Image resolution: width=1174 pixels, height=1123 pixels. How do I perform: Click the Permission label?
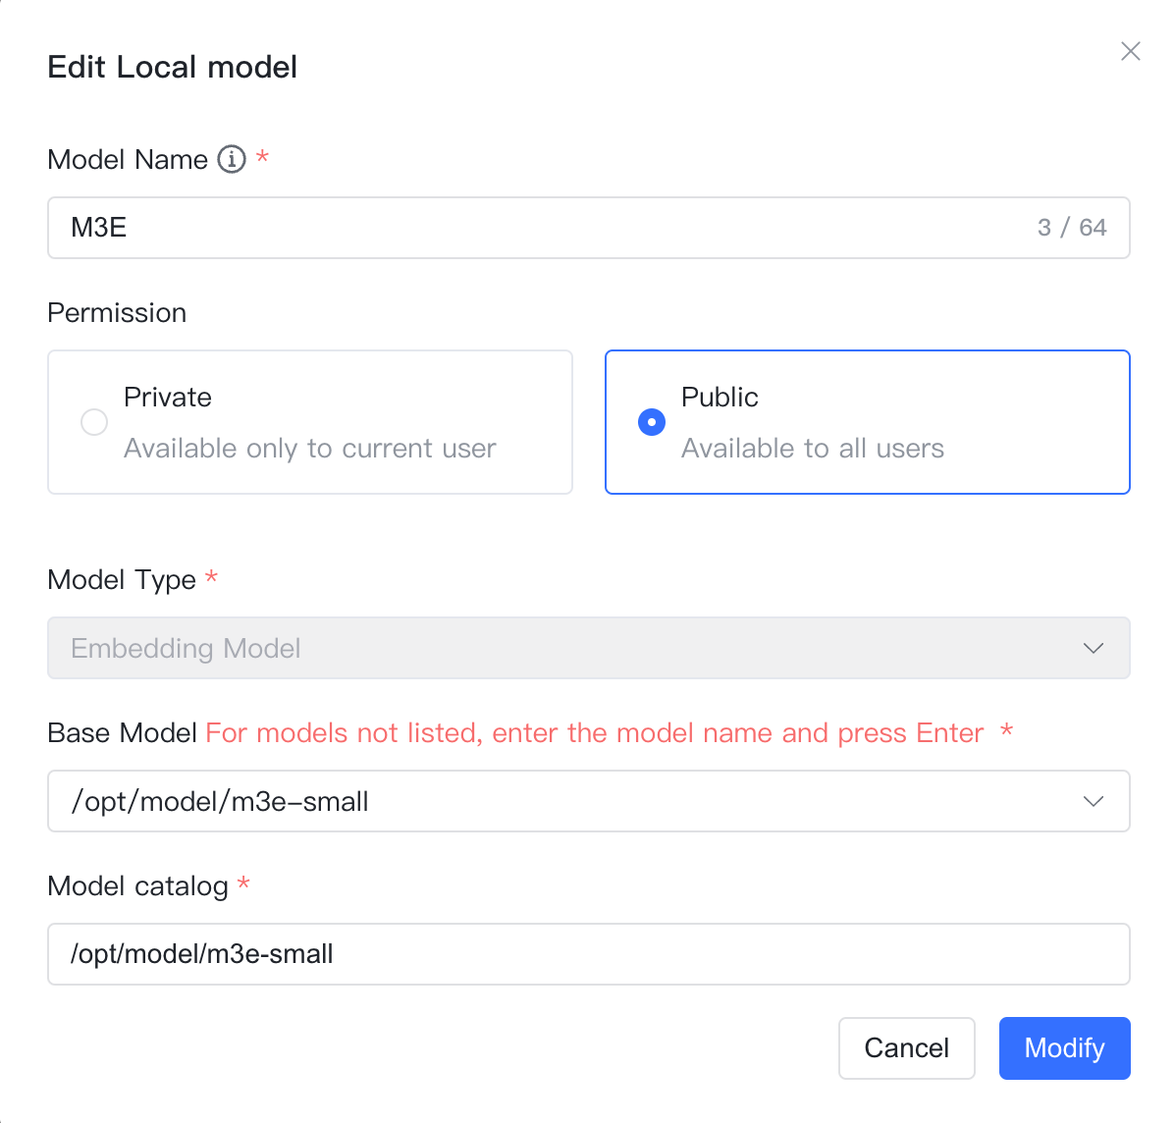pos(117,313)
